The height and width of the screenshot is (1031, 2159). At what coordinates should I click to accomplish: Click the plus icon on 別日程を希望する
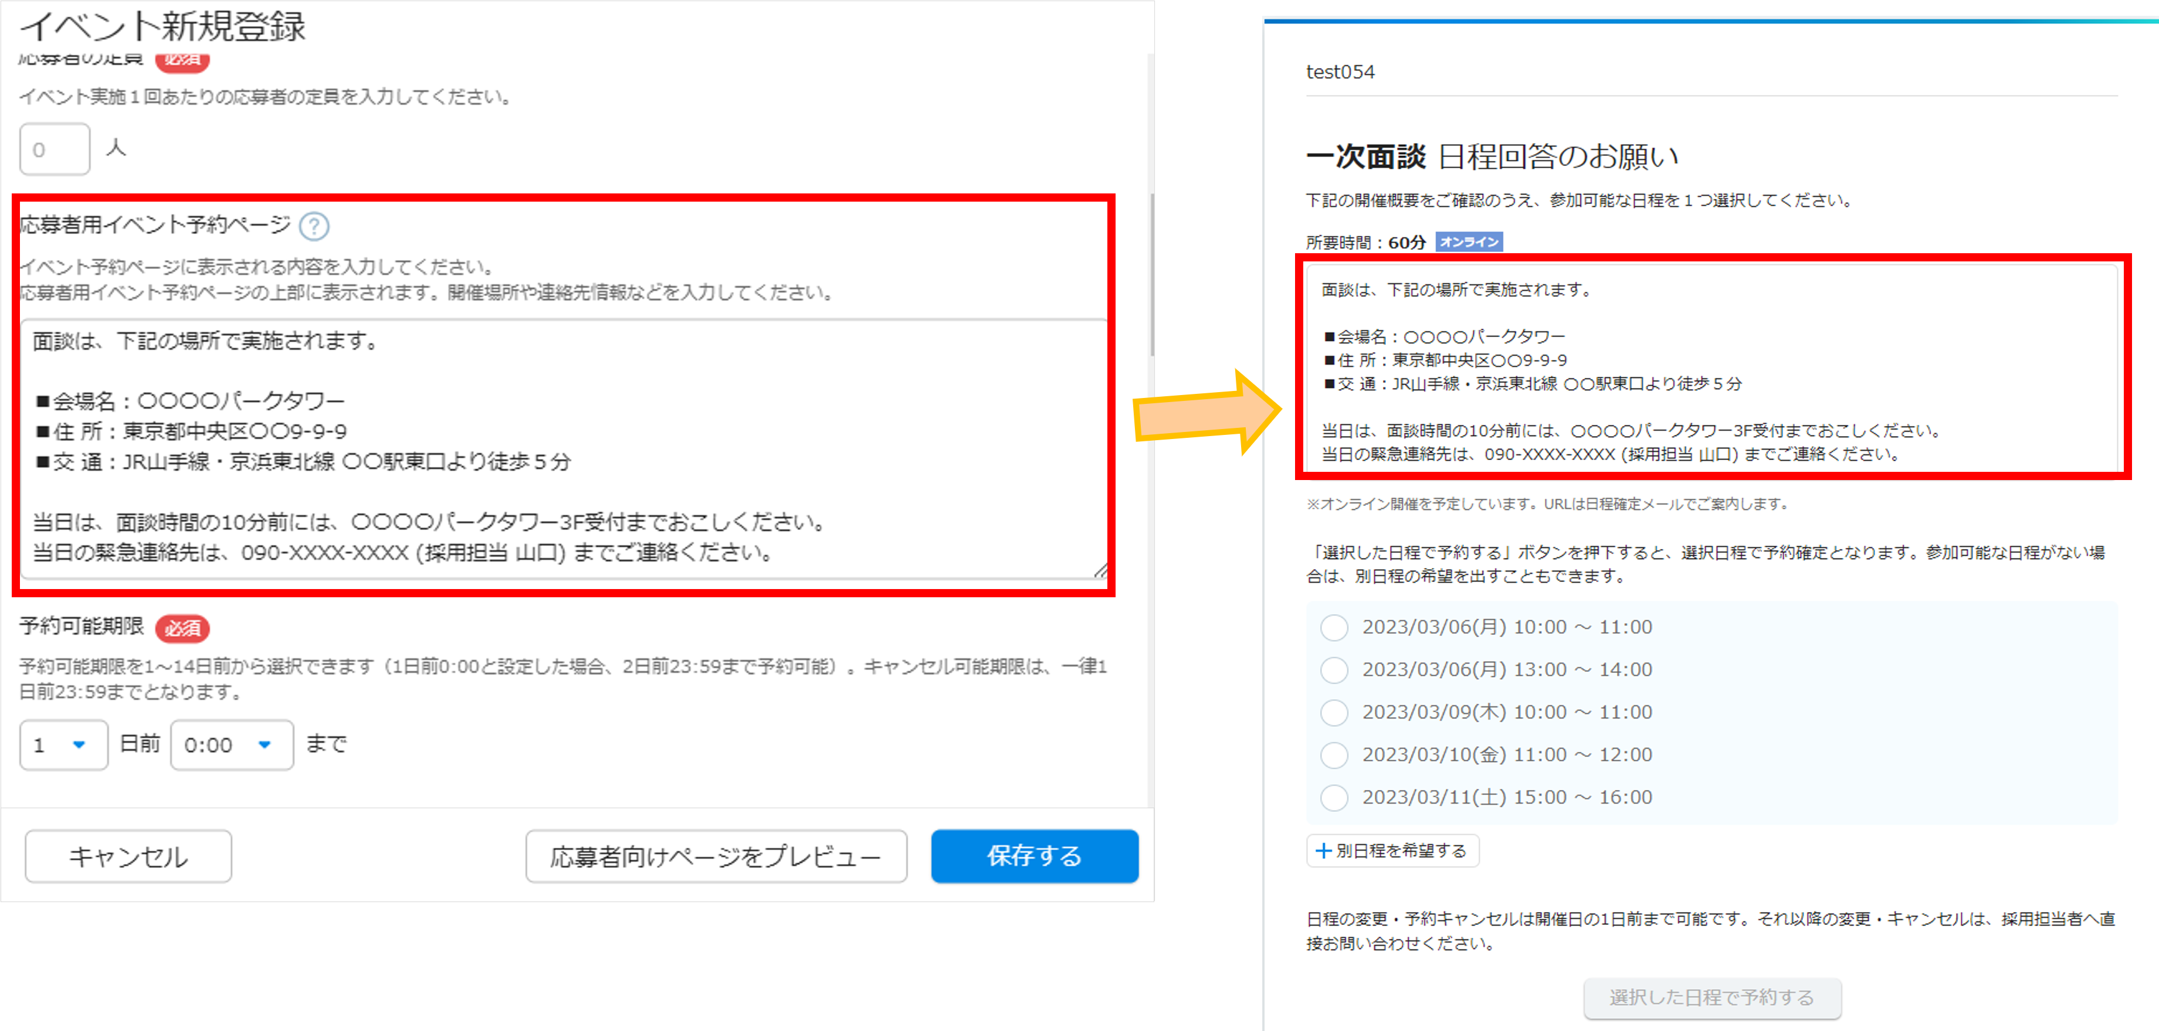[x=1323, y=851]
